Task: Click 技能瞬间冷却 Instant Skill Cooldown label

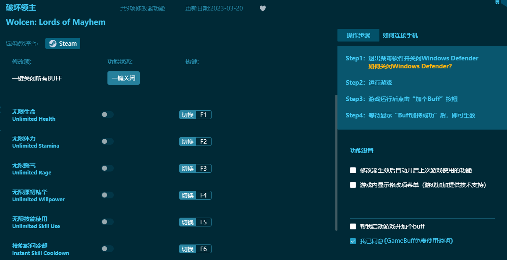Action: pos(41,249)
